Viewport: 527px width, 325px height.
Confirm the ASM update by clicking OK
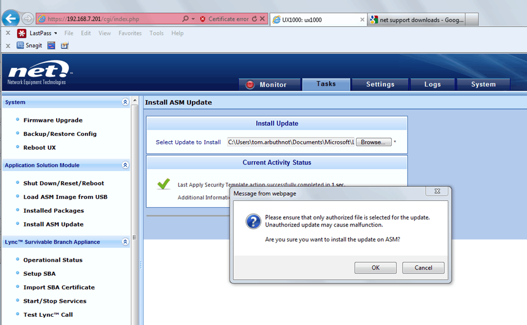(x=375, y=267)
